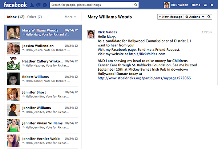Viewport: 218px width, 149px height.
Task: Go to Home in top bar
Action: pyautogui.click(x=196, y=5)
